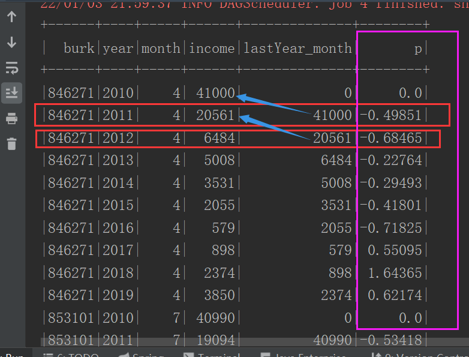Screen dimensions: 469x357
Task: Clear console with the trash icon
Action: (x=11, y=144)
